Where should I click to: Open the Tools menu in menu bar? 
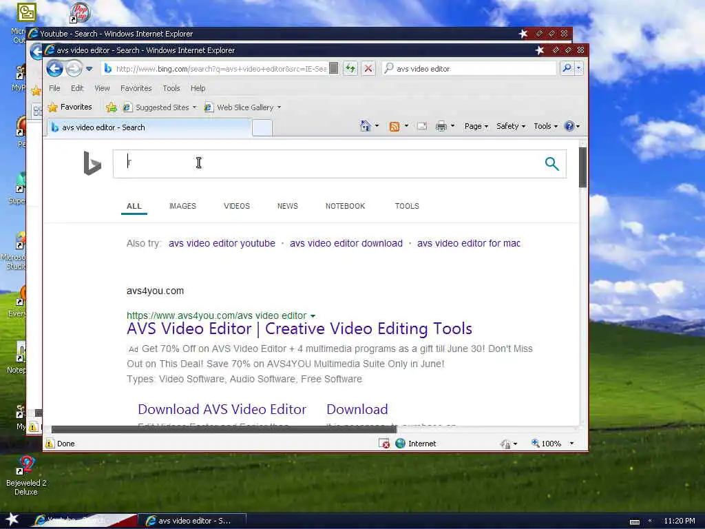coord(171,88)
